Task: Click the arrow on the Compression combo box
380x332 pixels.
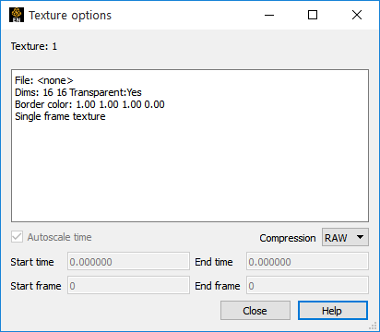Action: pyautogui.click(x=360, y=237)
